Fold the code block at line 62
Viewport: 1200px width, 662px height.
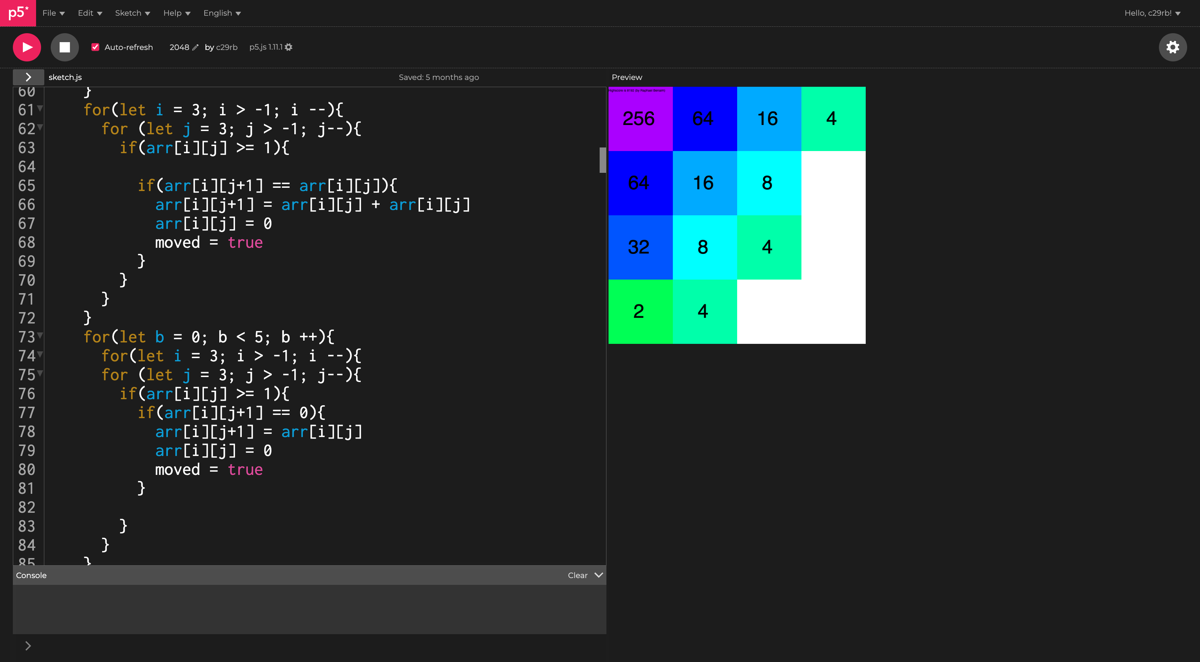coord(40,127)
